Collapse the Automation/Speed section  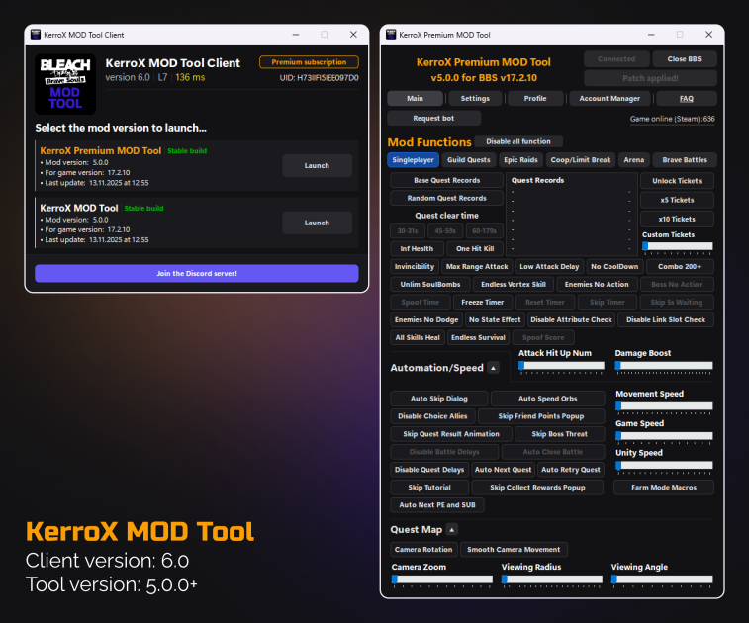coord(493,368)
